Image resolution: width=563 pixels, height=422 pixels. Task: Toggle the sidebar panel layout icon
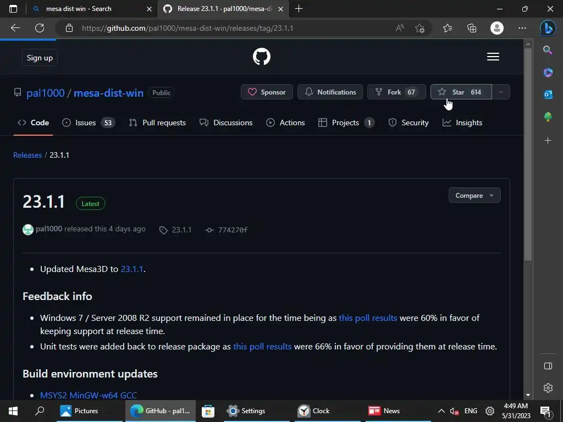[548, 366]
